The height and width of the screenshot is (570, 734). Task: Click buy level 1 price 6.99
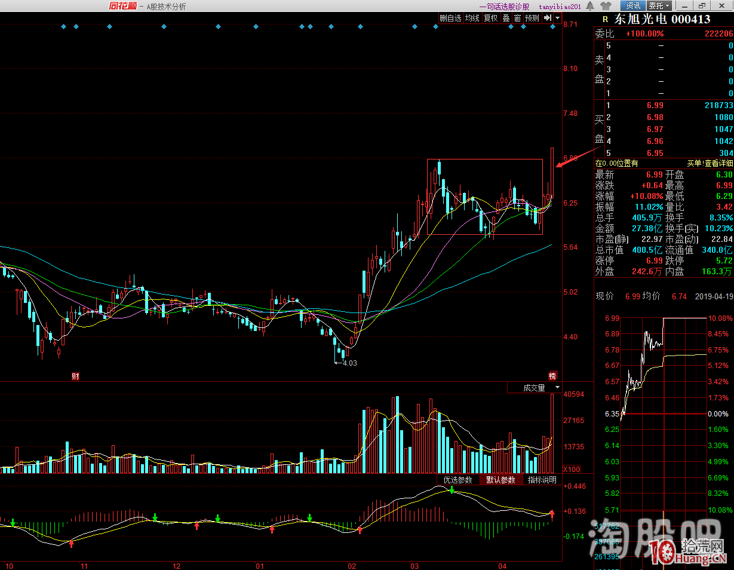pyautogui.click(x=655, y=105)
